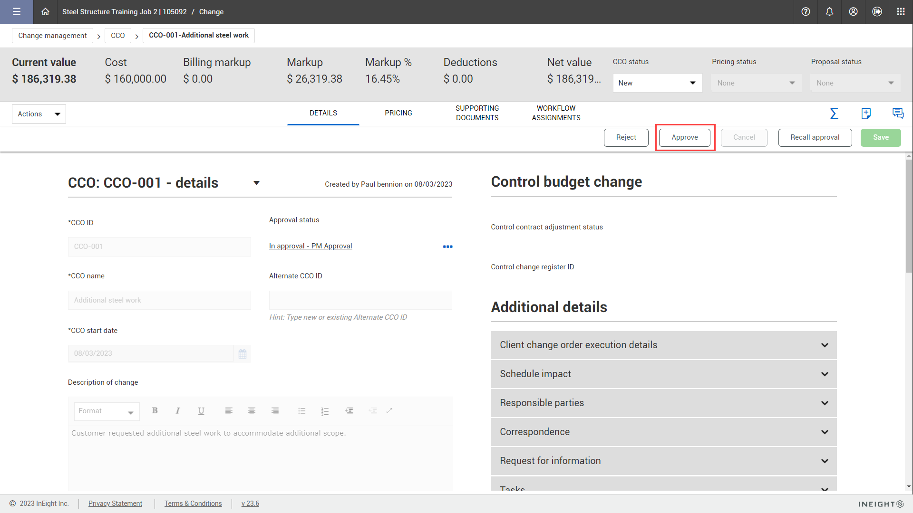Expand Schedule impact section

[663, 374]
